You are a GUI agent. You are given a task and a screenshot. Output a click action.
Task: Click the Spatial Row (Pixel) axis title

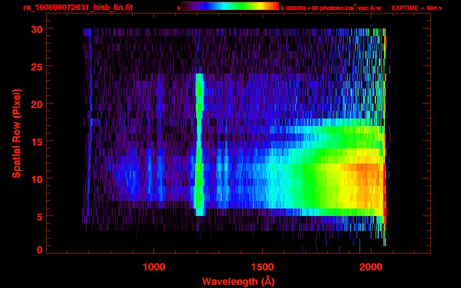pyautogui.click(x=16, y=133)
